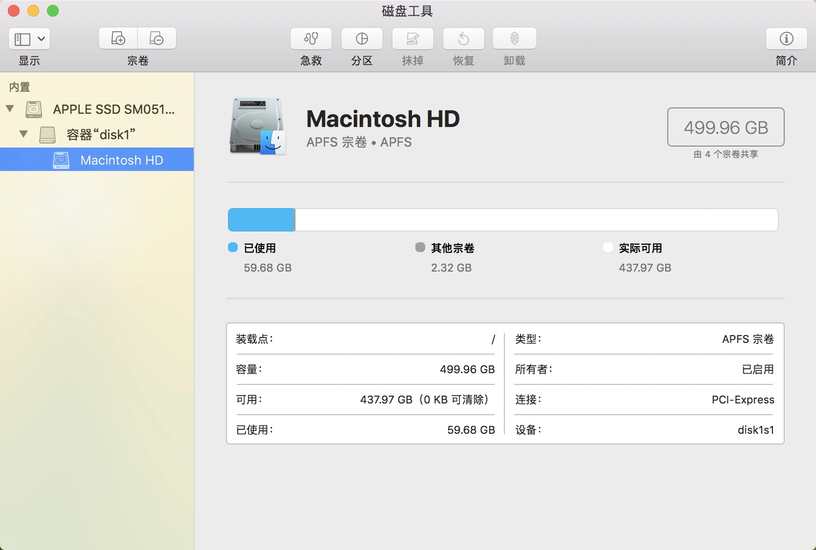
Task: Click the 437.97 GB available value under legend
Action: coord(645,268)
